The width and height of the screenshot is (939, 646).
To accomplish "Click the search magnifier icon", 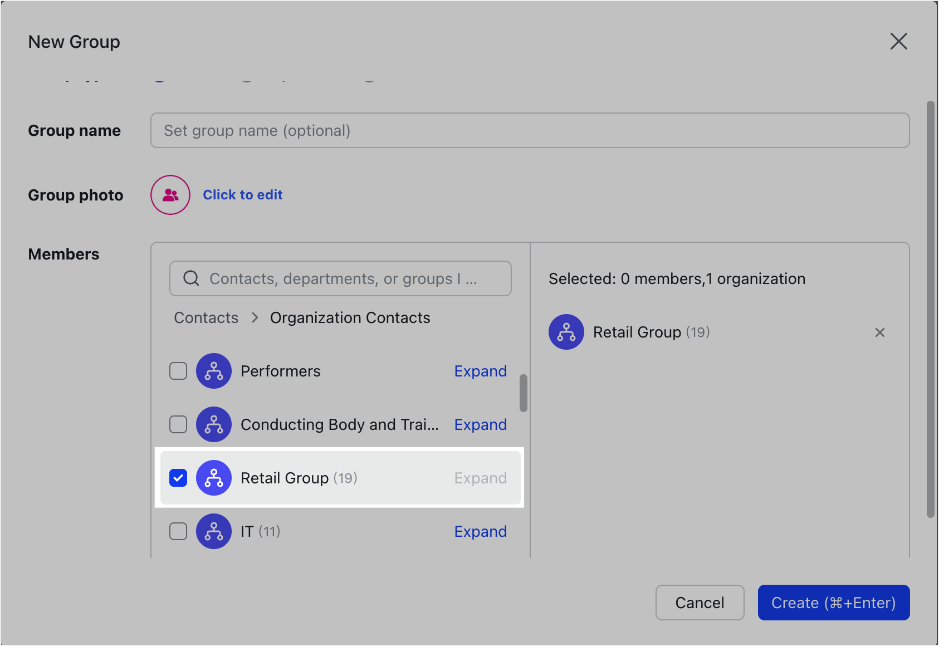I will 190,278.
